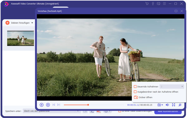Play the hochzeit.mp4 preview
This screenshot has height=118, width=187.
pos(41,105)
